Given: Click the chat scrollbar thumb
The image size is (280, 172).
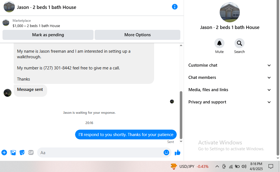Looking at the screenshot, I should [x=181, y=115].
